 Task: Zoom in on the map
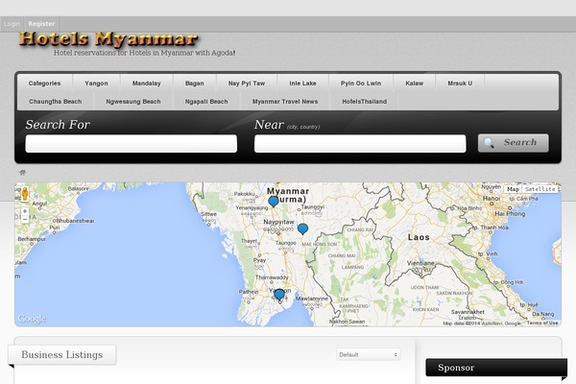point(25,211)
